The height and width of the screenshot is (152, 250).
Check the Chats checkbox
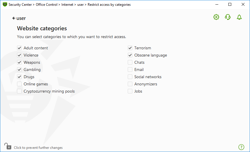pos(130,62)
